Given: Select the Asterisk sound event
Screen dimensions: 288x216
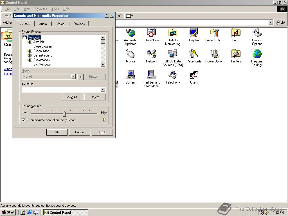Looking at the screenshot, I should click(39, 42).
